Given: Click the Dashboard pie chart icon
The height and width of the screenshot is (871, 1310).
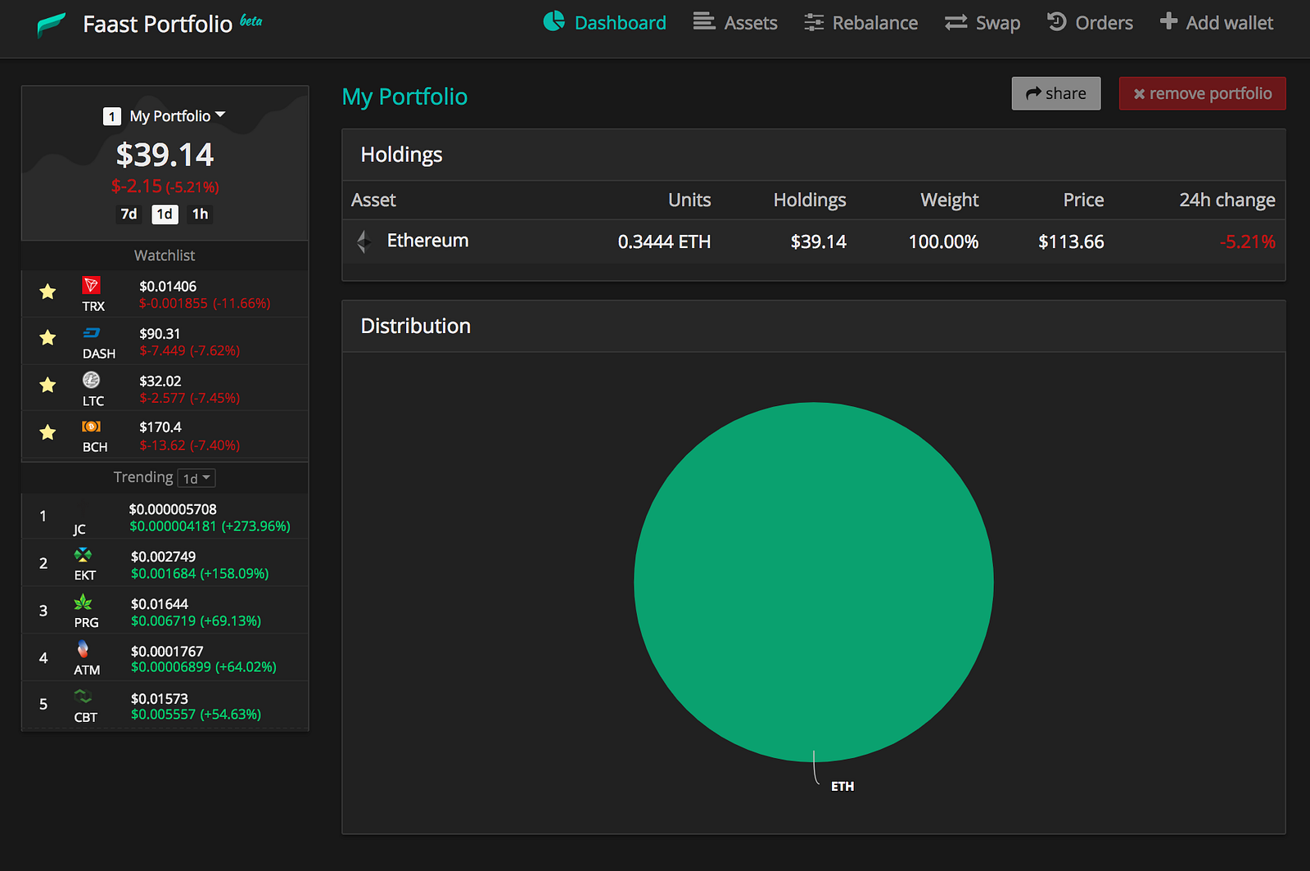Looking at the screenshot, I should 554,21.
